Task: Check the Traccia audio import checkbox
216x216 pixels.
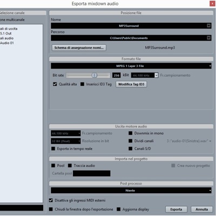Action: (x=70, y=166)
